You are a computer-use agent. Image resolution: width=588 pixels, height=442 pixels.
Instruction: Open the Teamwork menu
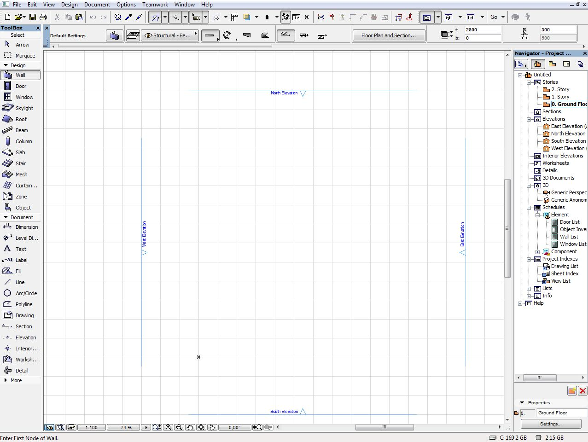[155, 5]
